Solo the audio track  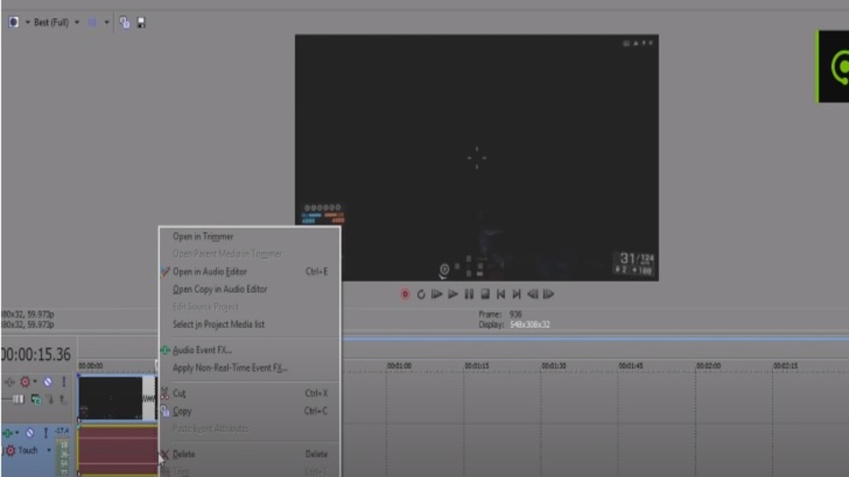[x=46, y=433]
